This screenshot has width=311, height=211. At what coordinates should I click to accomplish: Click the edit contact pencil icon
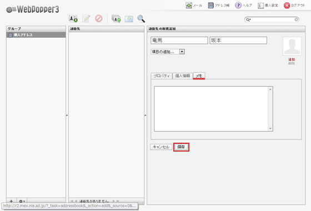click(x=86, y=19)
